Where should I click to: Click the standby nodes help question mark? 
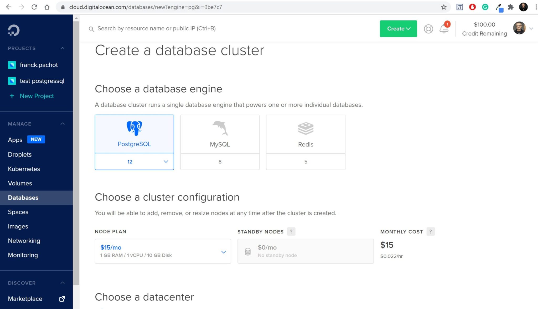point(291,231)
